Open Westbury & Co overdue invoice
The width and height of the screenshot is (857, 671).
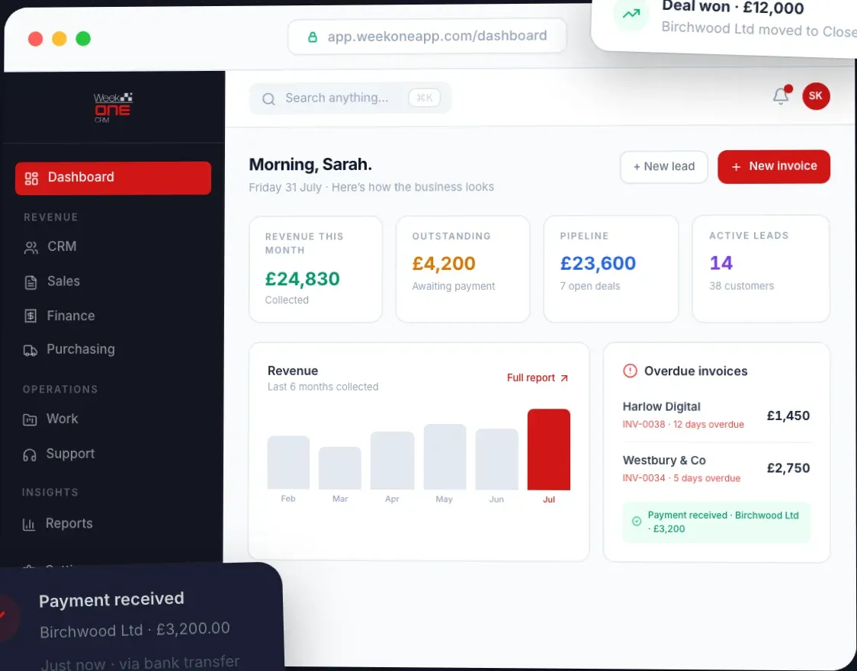click(716, 468)
